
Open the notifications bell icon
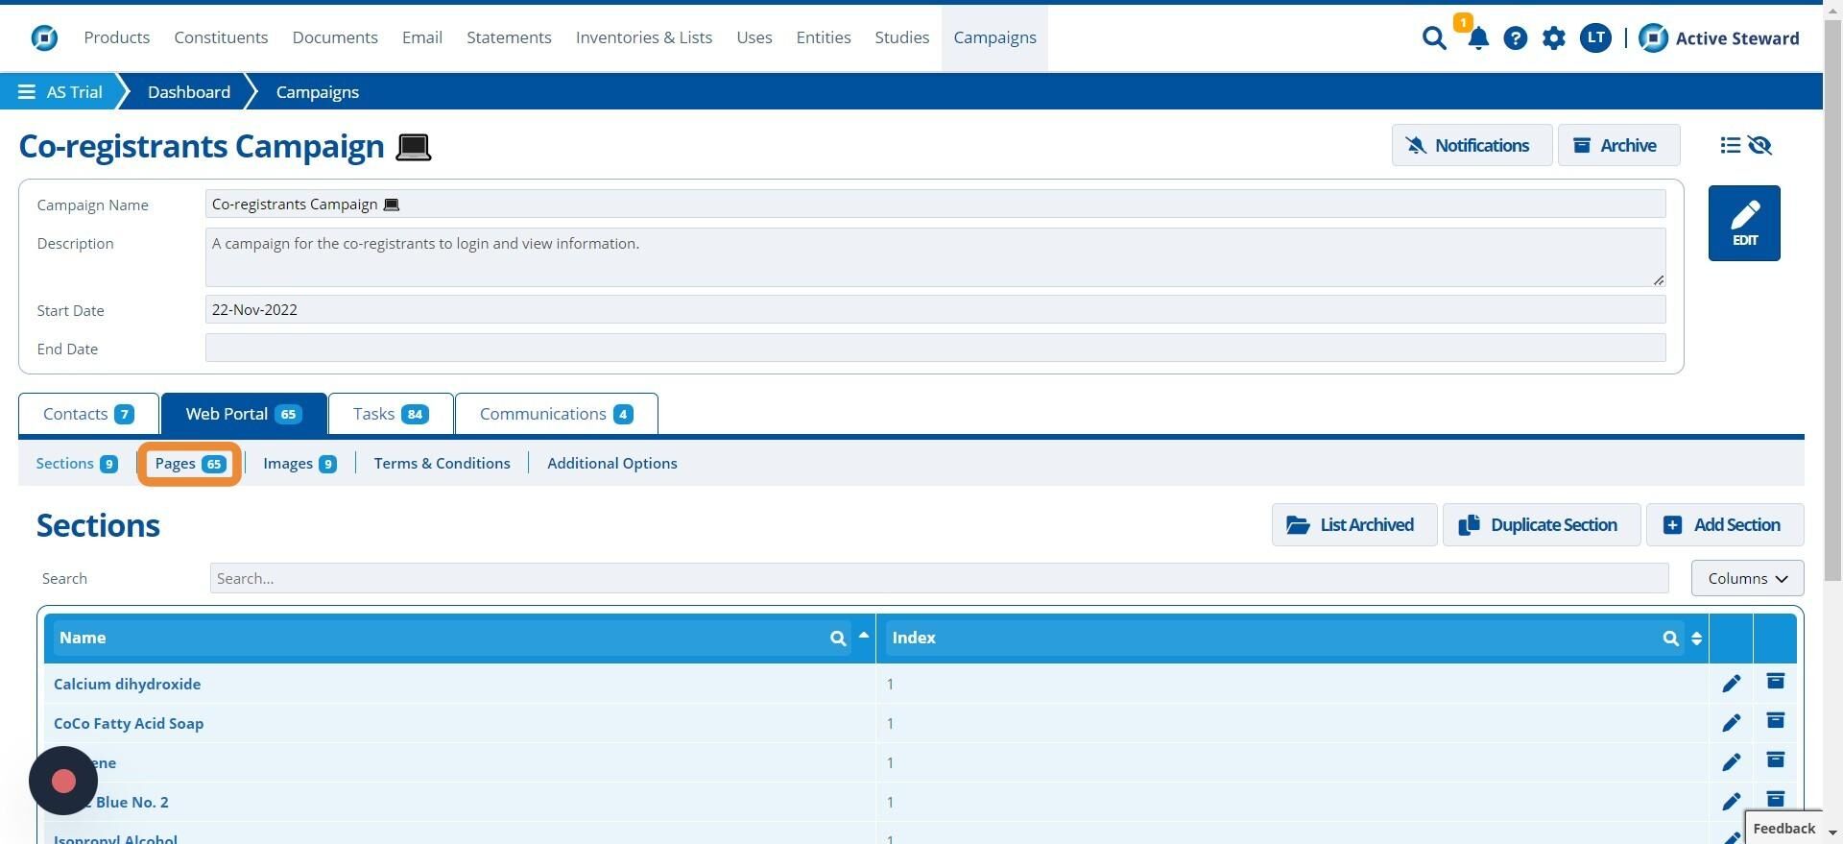pyautogui.click(x=1478, y=38)
